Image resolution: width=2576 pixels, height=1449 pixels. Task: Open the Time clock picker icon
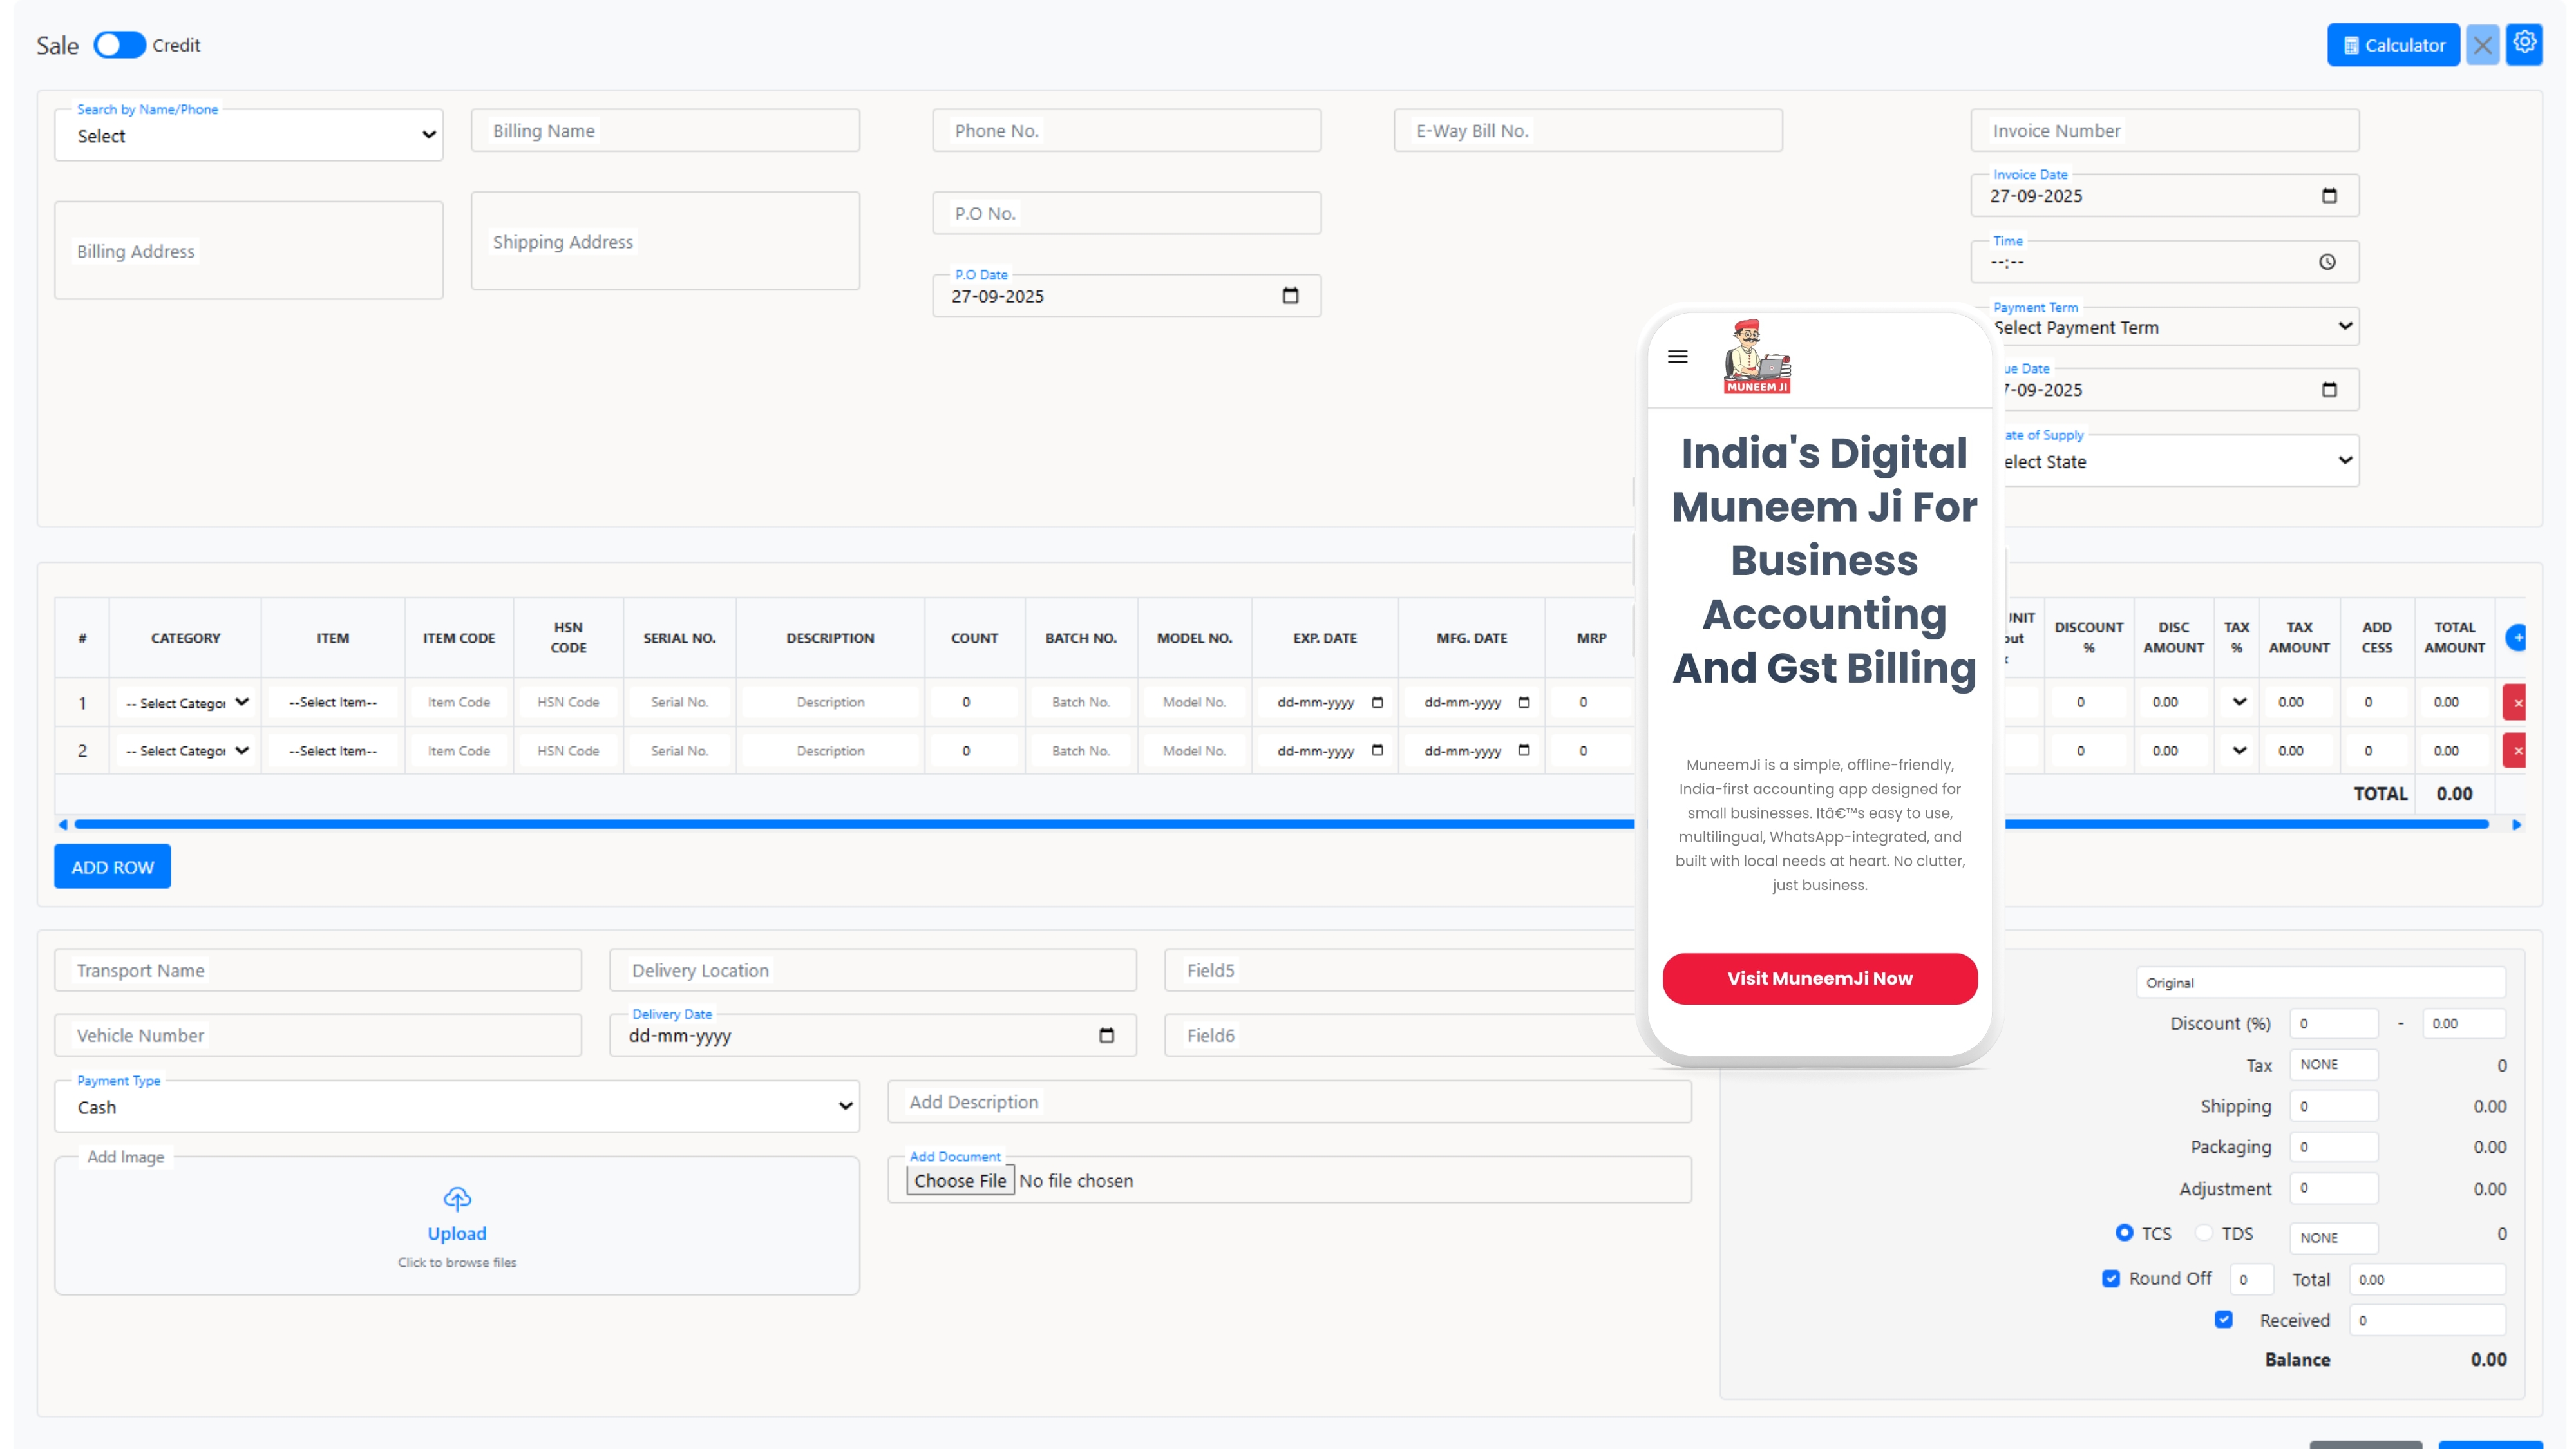coord(2327,262)
